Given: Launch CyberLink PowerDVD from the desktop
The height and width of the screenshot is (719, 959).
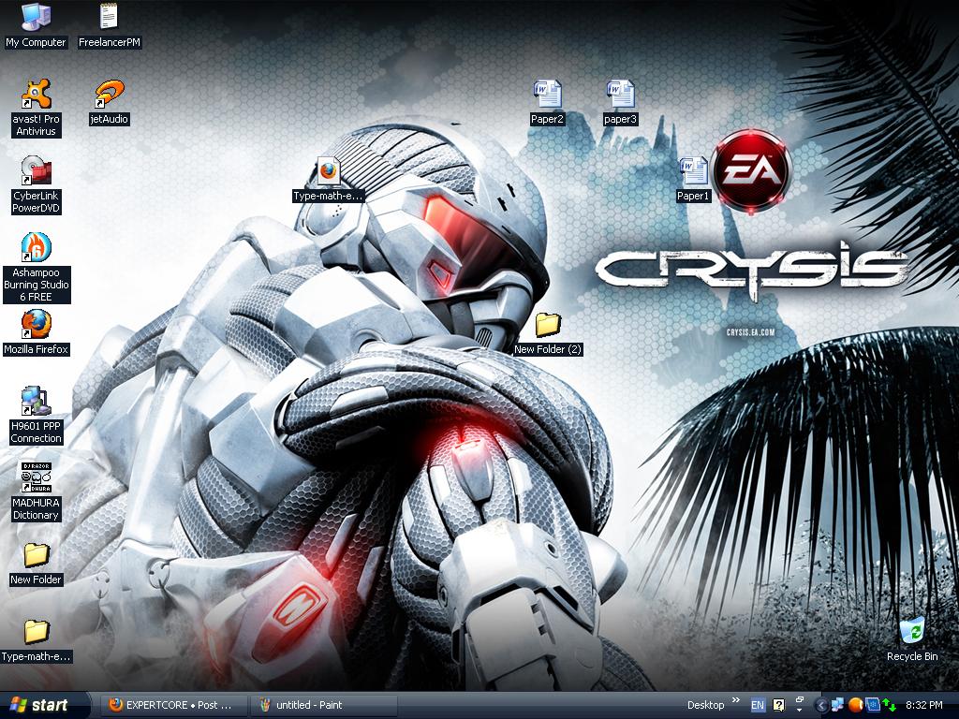Looking at the screenshot, I should (36, 172).
